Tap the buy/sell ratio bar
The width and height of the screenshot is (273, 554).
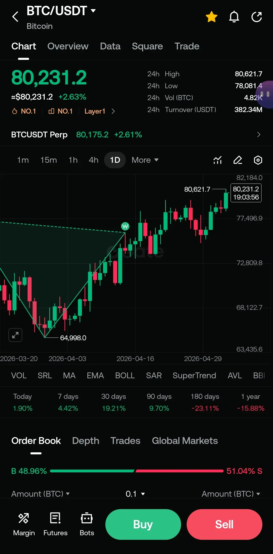pyautogui.click(x=137, y=471)
